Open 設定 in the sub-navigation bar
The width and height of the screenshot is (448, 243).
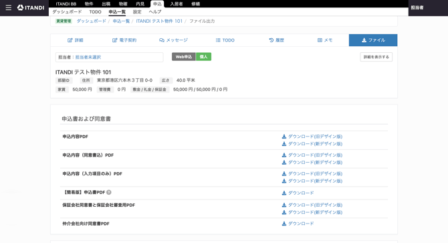click(x=137, y=12)
